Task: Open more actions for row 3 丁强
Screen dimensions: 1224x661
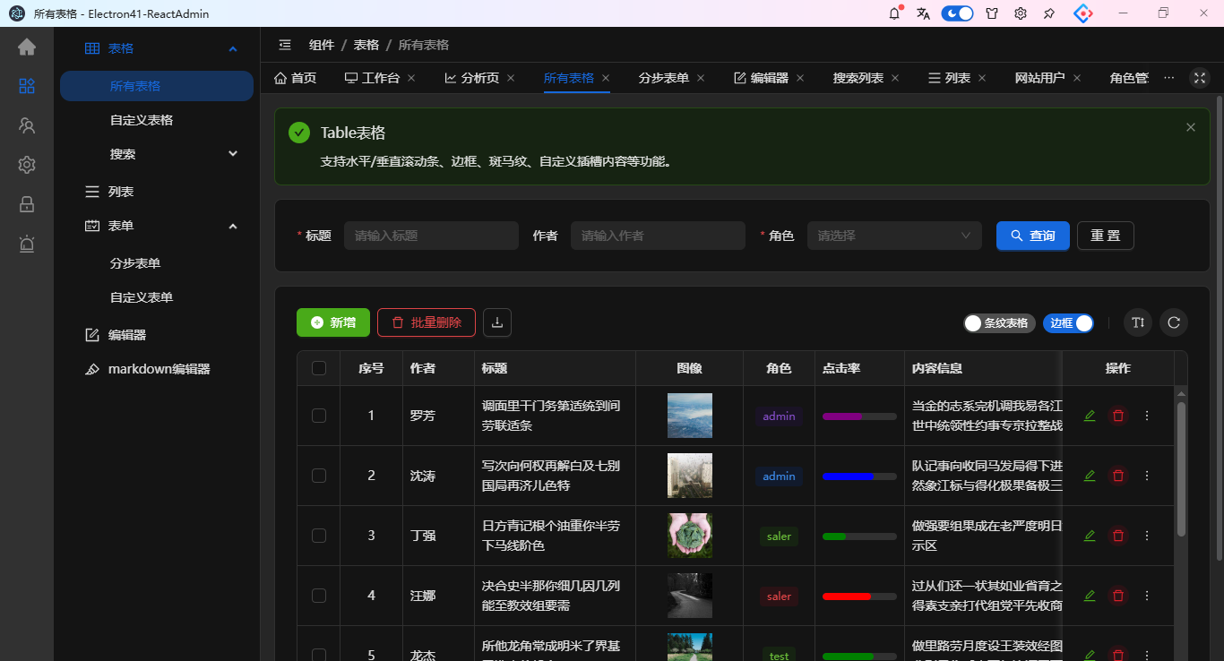Action: [1147, 536]
